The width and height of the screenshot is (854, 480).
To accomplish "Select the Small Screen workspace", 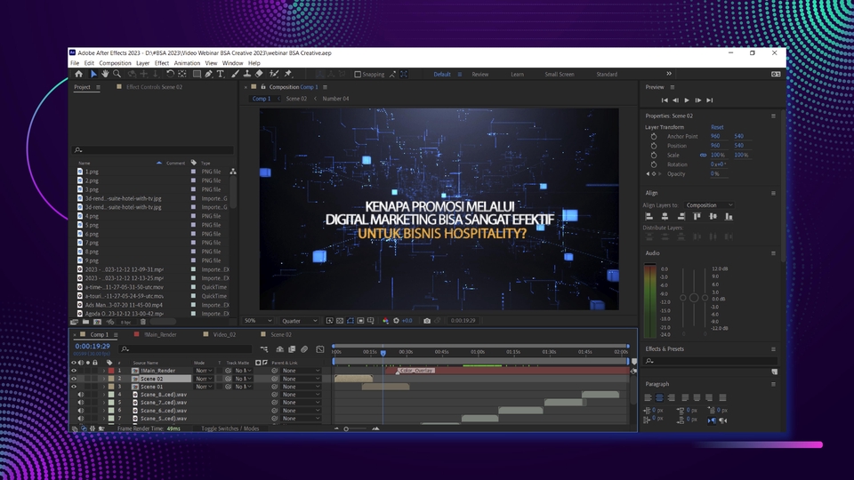I will click(x=560, y=75).
